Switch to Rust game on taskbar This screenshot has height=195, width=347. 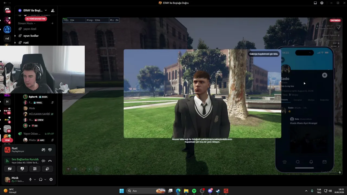[x=226, y=191]
